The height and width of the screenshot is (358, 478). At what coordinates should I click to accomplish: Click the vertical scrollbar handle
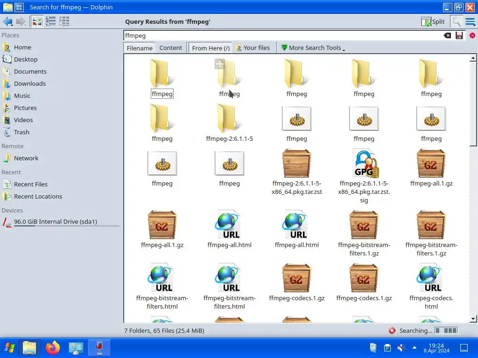click(x=473, y=104)
